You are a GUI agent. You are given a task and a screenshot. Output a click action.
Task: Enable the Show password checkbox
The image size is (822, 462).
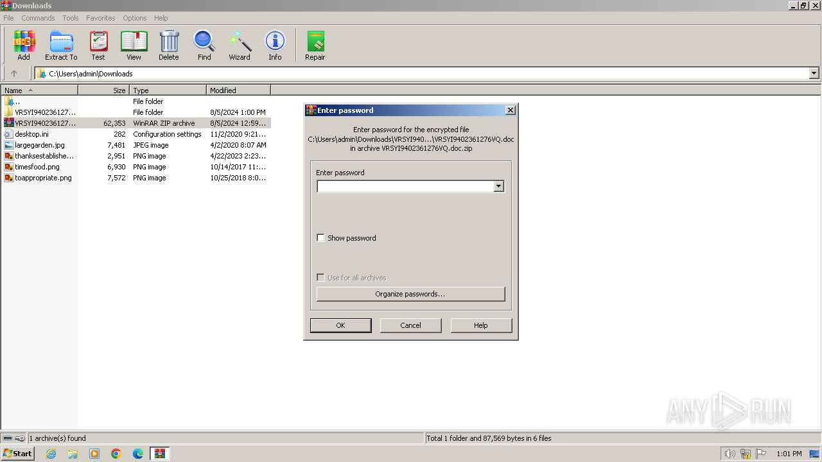coord(320,238)
